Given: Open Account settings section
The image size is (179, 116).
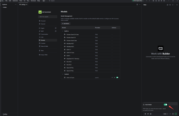Looking at the screenshot, I should (48, 21).
